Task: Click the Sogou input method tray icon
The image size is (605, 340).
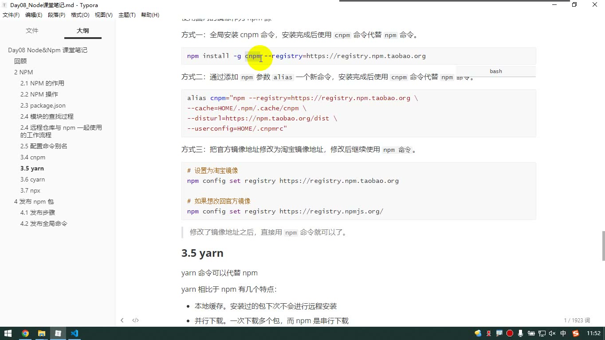Action: point(576,333)
